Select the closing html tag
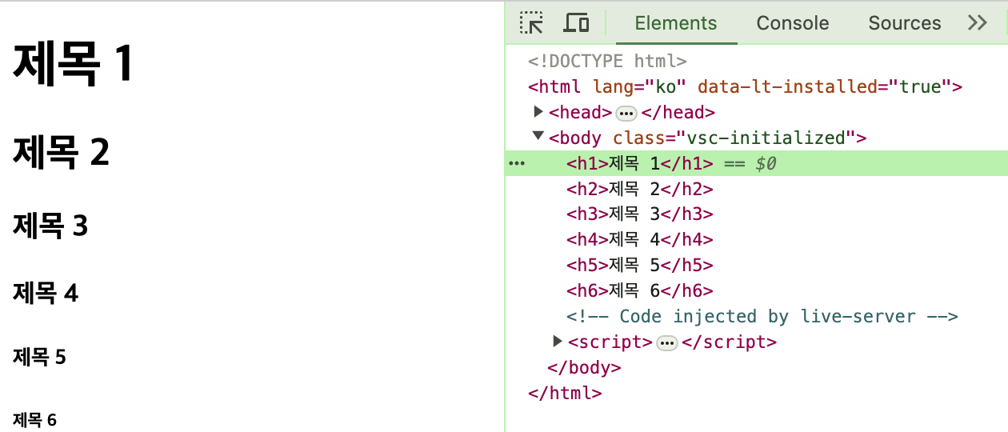This screenshot has height=432, width=1008. click(565, 393)
